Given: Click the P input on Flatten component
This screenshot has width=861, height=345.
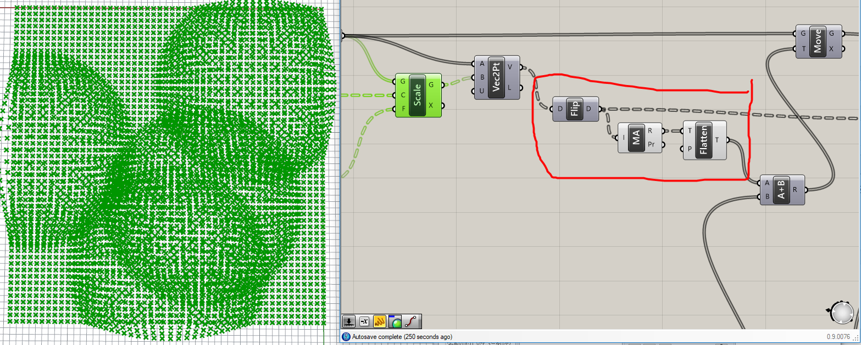Looking at the screenshot, I should click(690, 149).
